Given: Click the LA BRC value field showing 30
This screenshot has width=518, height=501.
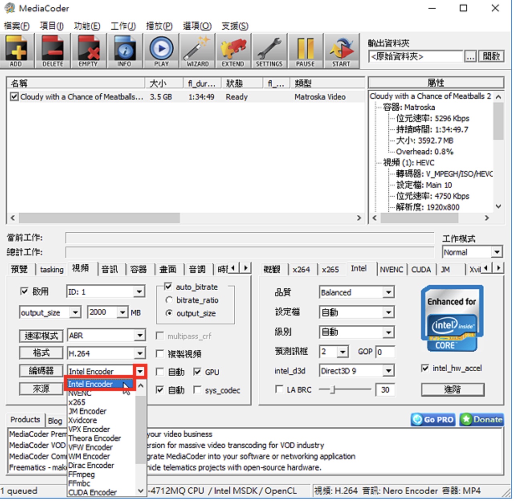Looking at the screenshot, I should pos(385,389).
